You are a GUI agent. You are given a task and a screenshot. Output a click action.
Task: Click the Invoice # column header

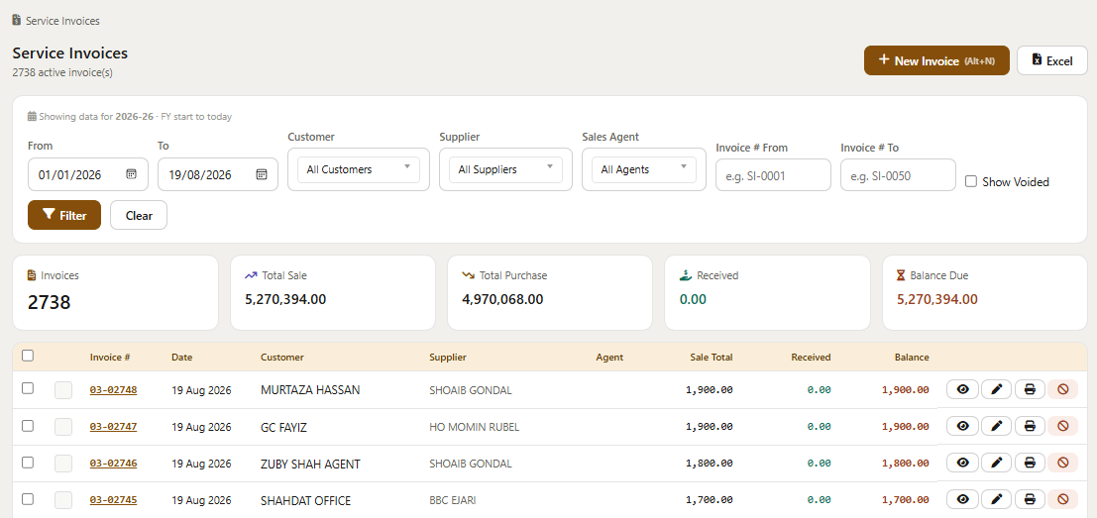coord(110,358)
